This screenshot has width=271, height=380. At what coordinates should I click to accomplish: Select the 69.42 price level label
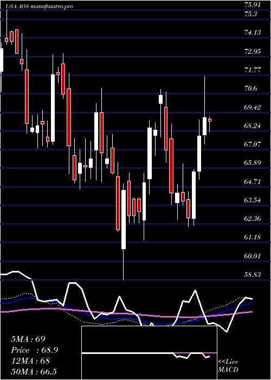point(253,107)
